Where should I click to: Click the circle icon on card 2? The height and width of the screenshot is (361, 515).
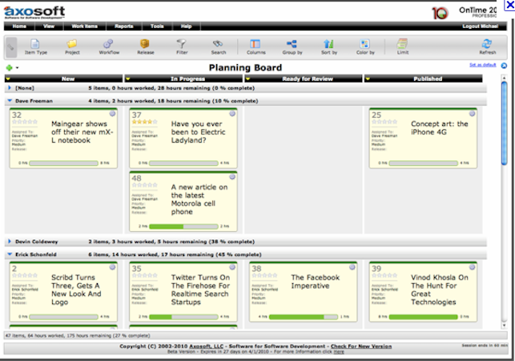click(112, 267)
